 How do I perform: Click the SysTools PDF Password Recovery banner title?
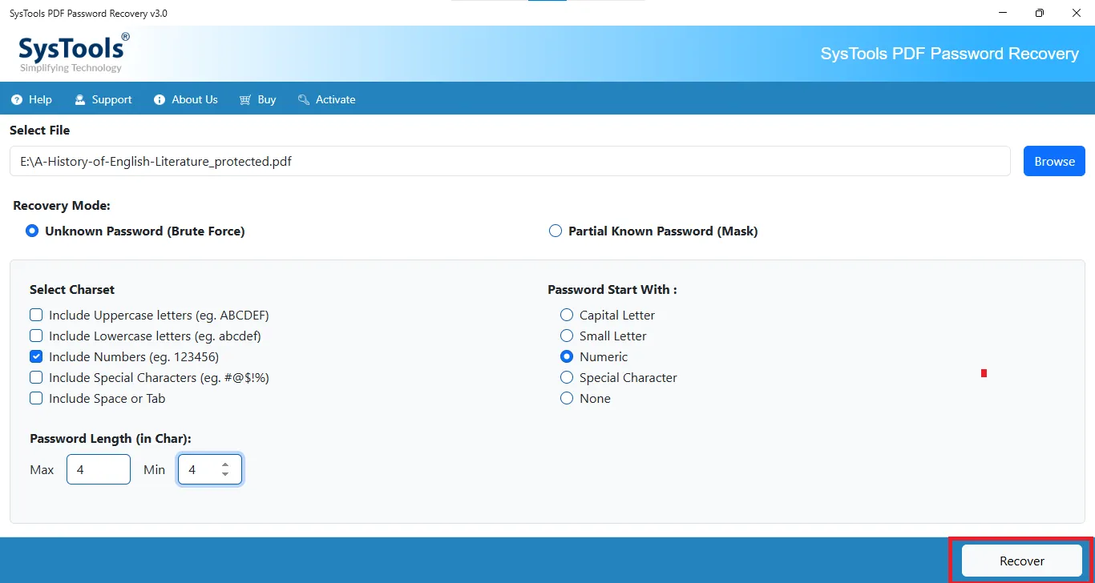(950, 54)
